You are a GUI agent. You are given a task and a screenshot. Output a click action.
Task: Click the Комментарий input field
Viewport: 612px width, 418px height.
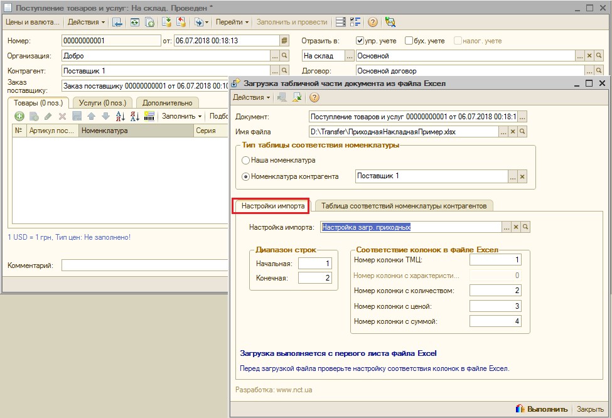[145, 265]
